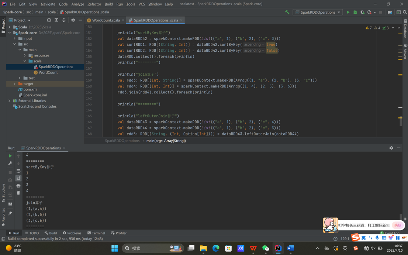Expand the input folder
This screenshot has height=255, width=408.
[x=15, y=38]
